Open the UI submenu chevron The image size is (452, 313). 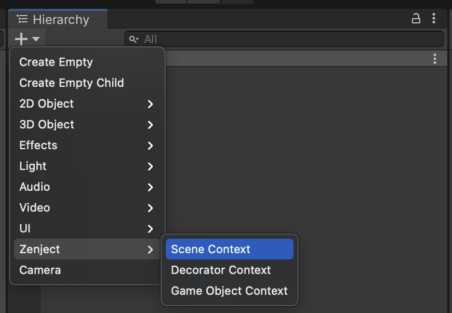tap(150, 229)
